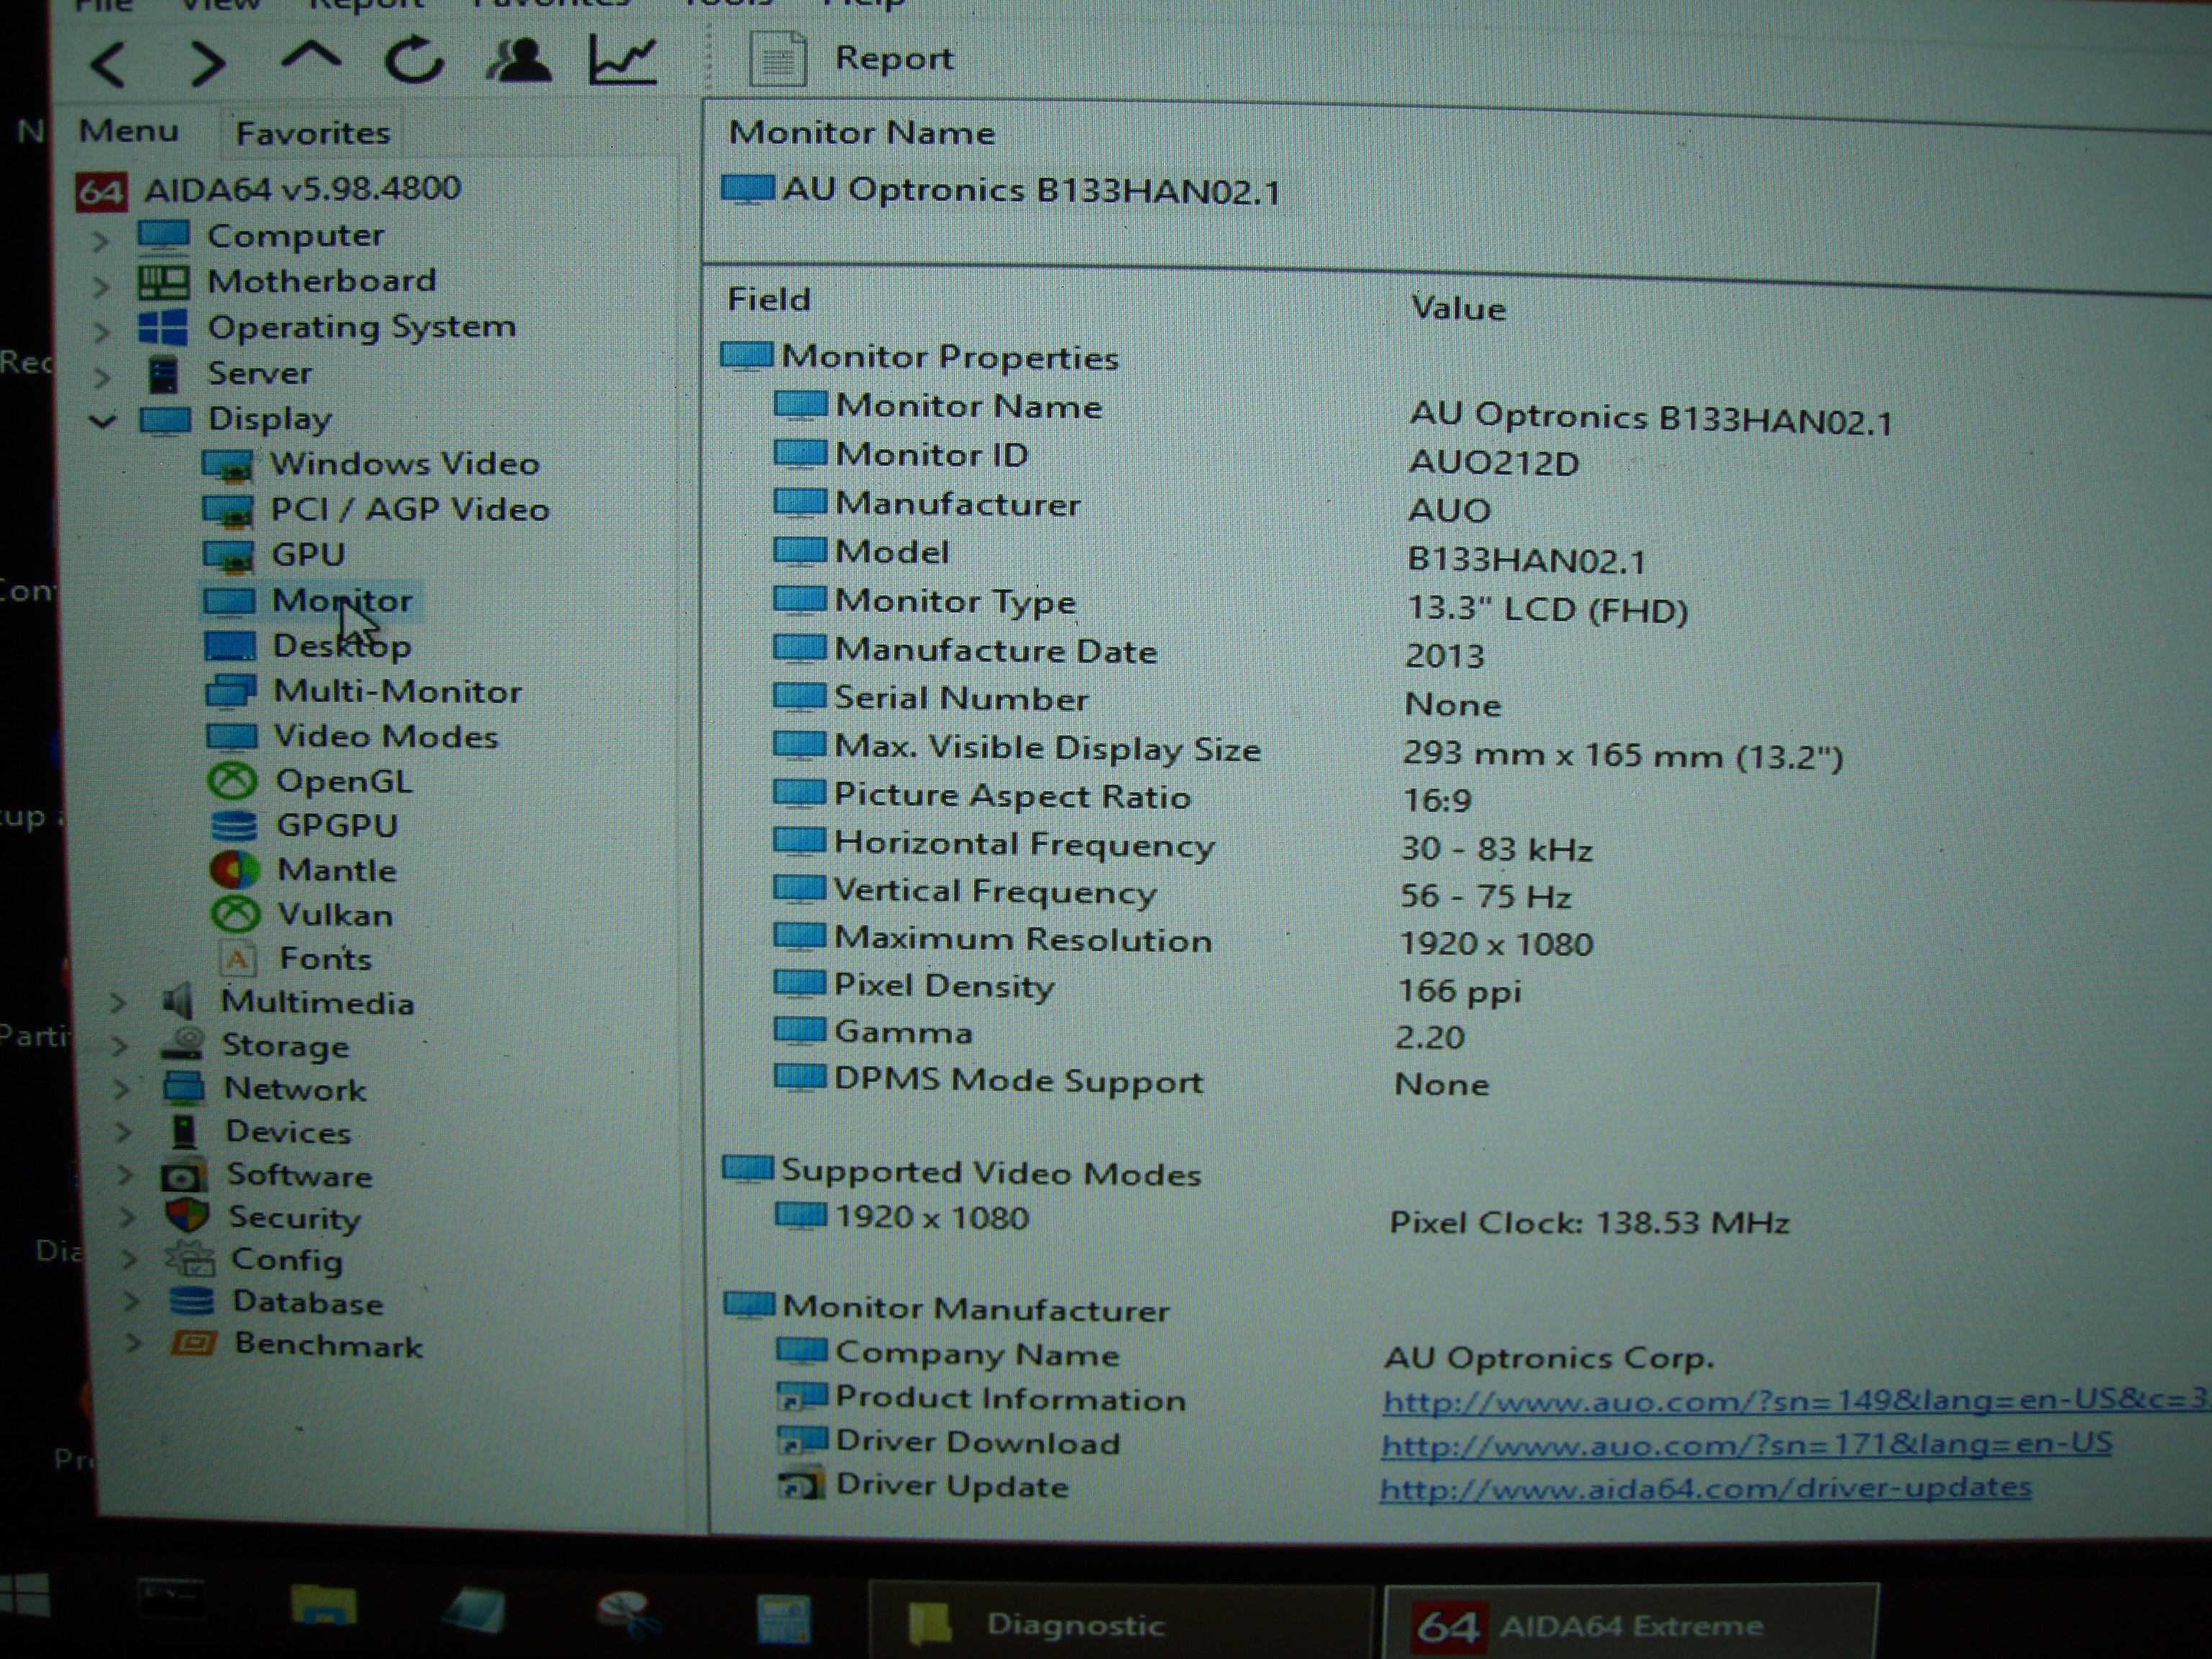Viewport: 2212px width, 1659px height.
Task: Open the GPGPU icon
Action: 234,826
